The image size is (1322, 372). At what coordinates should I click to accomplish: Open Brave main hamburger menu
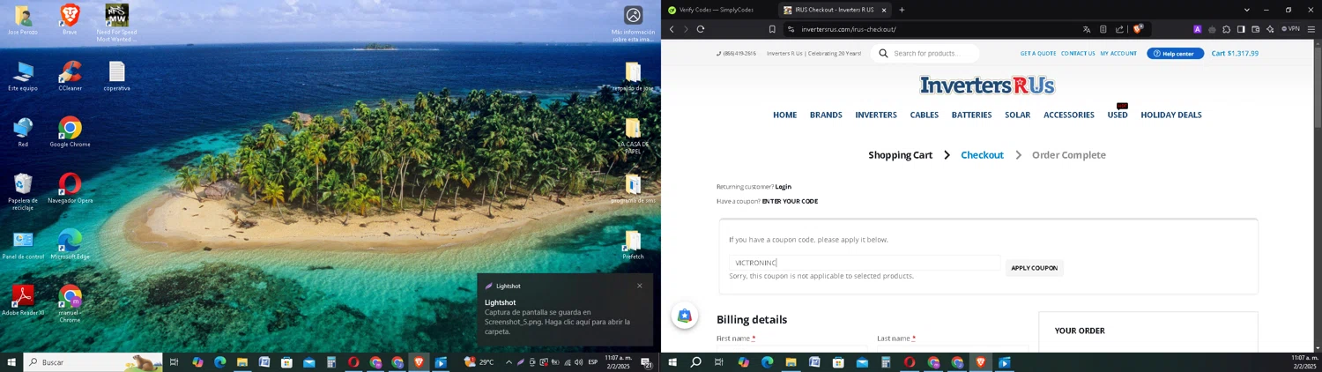[x=1311, y=29]
